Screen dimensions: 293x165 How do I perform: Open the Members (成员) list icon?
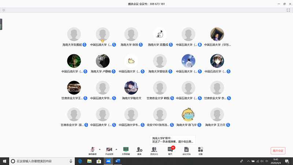(x=154, y=150)
